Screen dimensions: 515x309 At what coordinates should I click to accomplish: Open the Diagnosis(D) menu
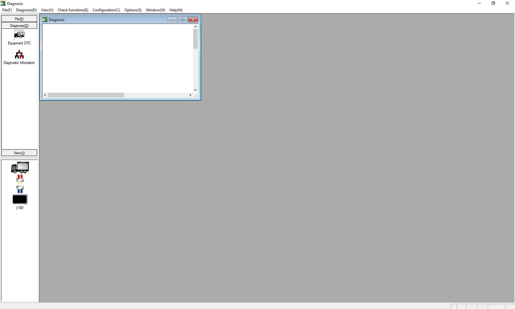(x=26, y=10)
